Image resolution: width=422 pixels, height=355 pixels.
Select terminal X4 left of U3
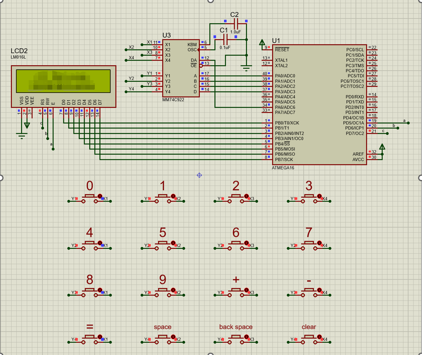(126, 60)
